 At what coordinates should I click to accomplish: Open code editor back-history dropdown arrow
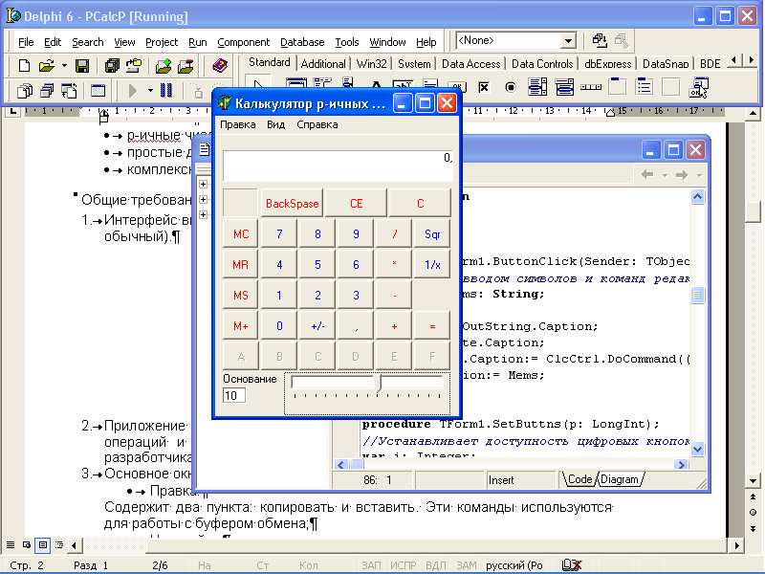pos(665,175)
